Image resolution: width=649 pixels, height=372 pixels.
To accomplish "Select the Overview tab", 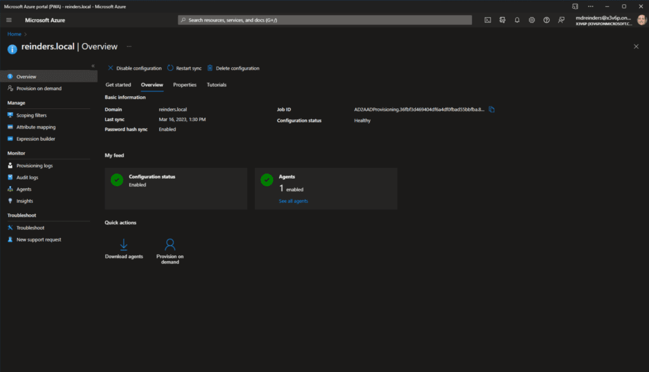I will point(152,85).
